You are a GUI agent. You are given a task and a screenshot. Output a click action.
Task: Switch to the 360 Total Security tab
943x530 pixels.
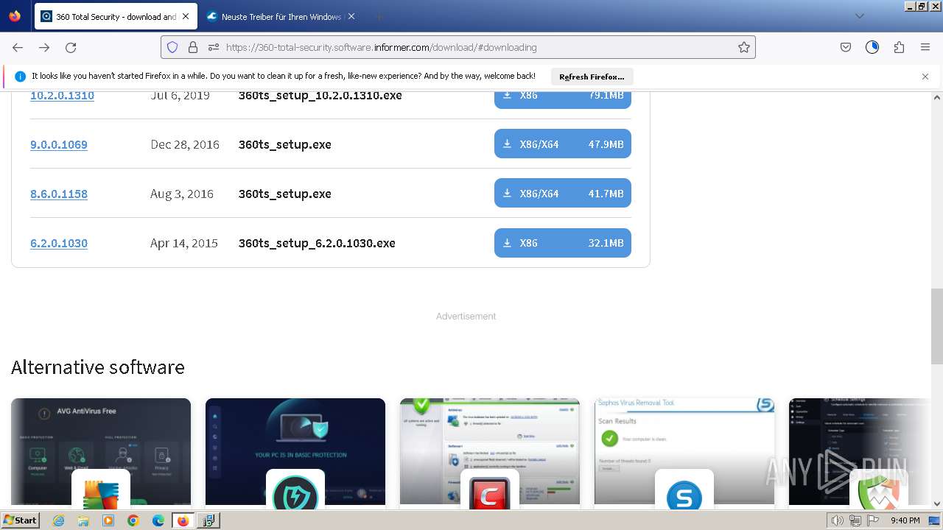(116, 16)
